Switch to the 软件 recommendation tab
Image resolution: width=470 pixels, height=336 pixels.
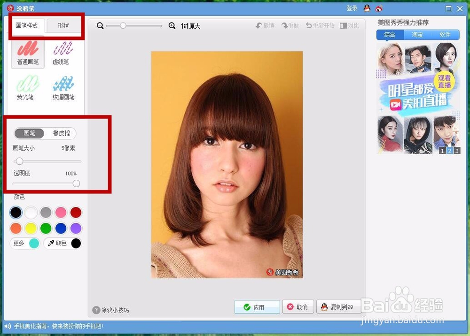tap(445, 35)
